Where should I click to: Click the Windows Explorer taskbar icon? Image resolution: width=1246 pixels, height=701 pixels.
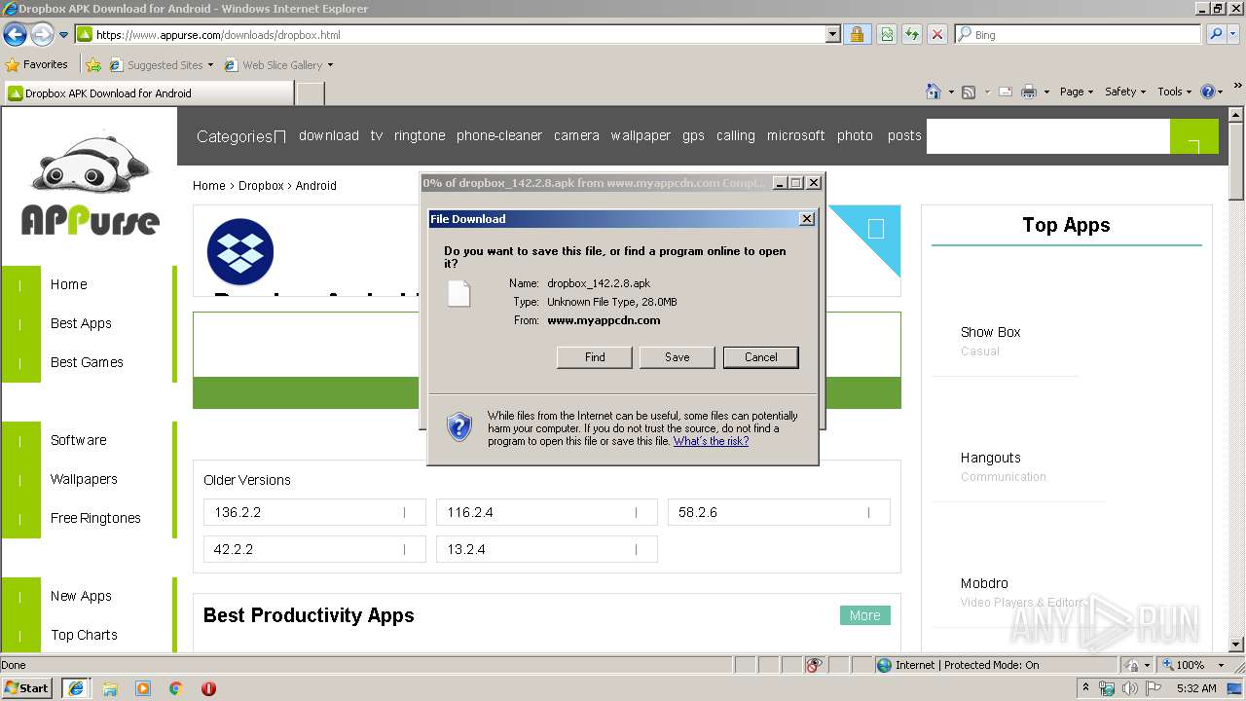click(110, 688)
